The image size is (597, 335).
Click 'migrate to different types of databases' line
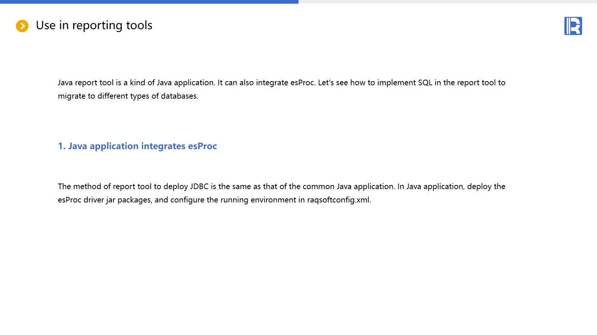click(x=128, y=96)
